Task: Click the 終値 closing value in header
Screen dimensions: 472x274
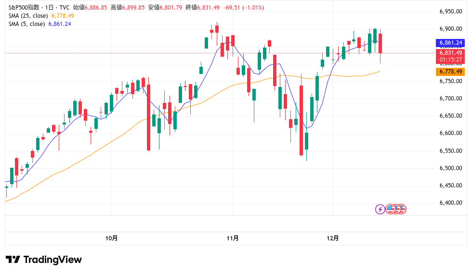Action: (209, 8)
